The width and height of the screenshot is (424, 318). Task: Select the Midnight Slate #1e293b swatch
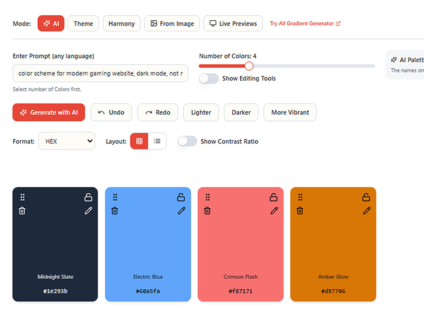click(x=55, y=244)
